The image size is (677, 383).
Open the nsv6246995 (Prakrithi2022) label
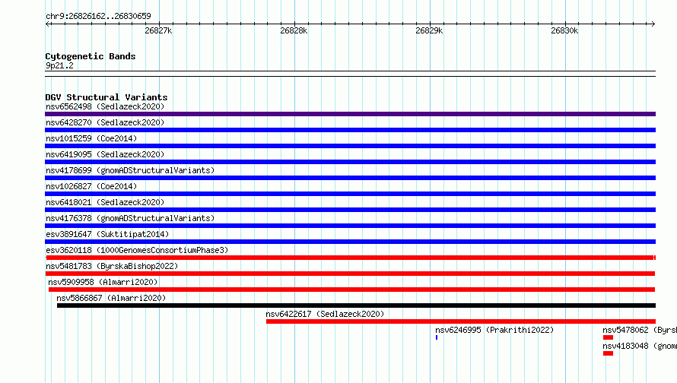coord(494,330)
